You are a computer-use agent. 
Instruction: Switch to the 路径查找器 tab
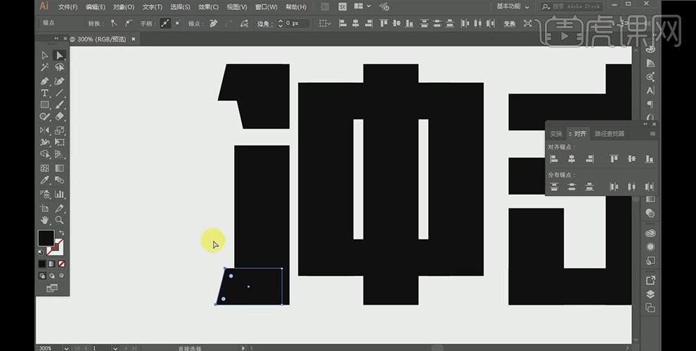click(x=610, y=133)
